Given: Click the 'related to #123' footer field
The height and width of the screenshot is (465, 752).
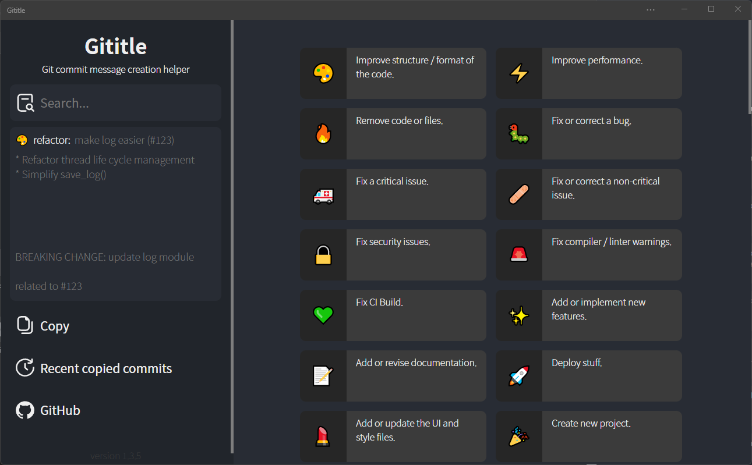Looking at the screenshot, I should 49,286.
